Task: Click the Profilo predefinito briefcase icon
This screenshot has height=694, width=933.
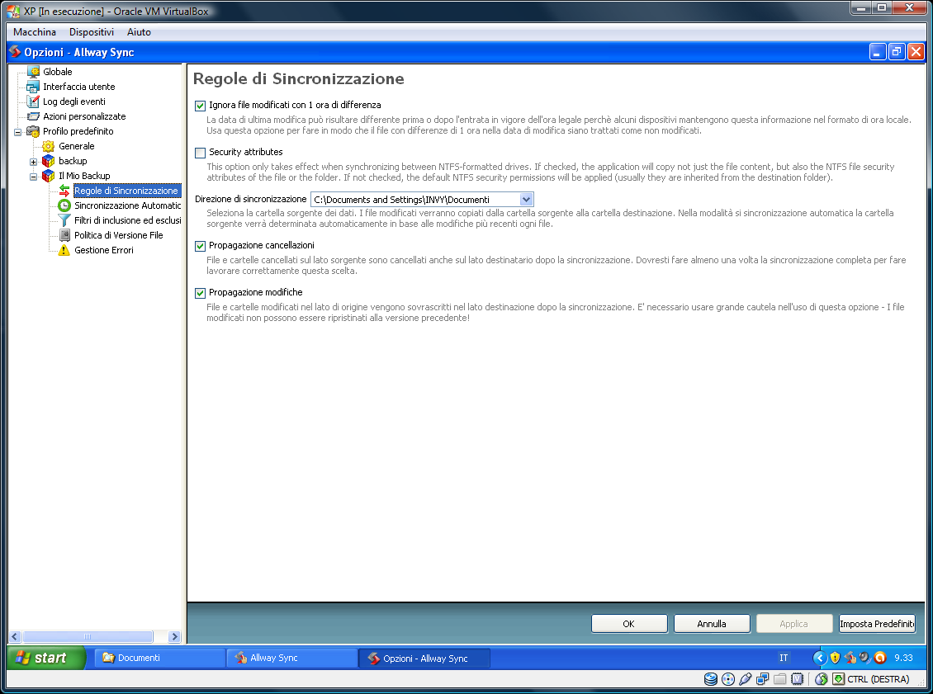Action: click(x=33, y=131)
